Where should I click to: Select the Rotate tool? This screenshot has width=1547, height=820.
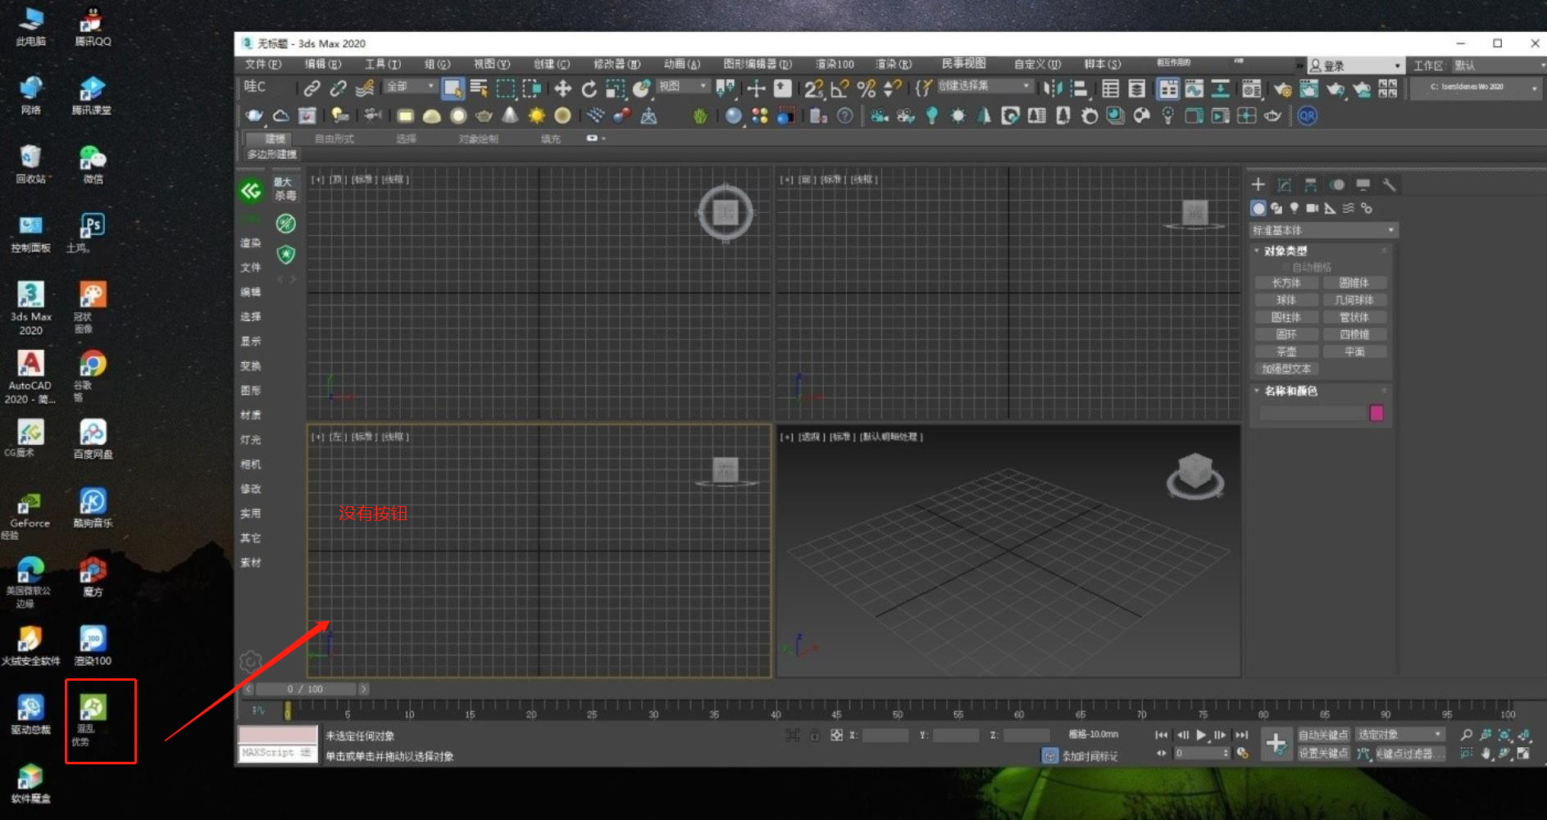click(x=589, y=88)
